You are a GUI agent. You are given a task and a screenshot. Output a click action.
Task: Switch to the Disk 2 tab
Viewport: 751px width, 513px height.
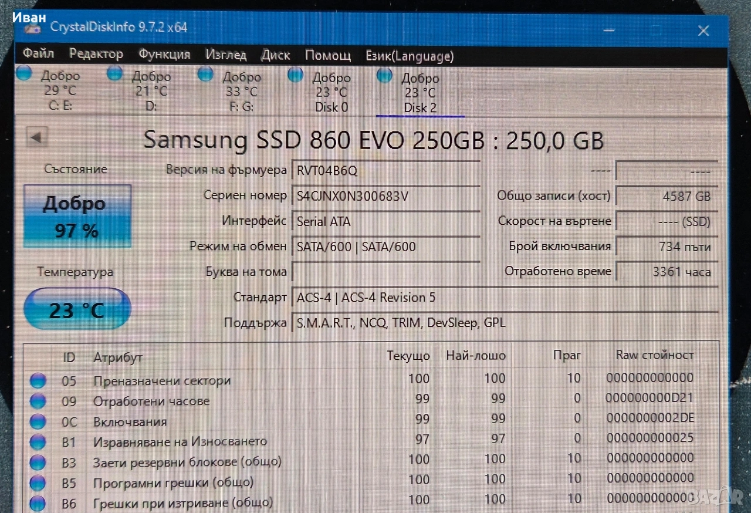click(x=419, y=93)
